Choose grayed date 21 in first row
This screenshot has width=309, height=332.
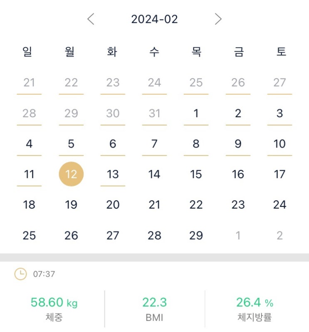tap(29, 83)
